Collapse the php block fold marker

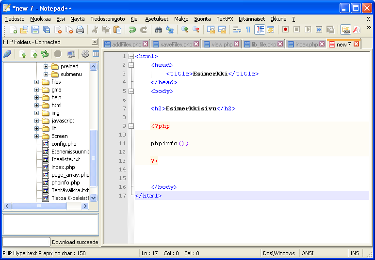coord(131,126)
